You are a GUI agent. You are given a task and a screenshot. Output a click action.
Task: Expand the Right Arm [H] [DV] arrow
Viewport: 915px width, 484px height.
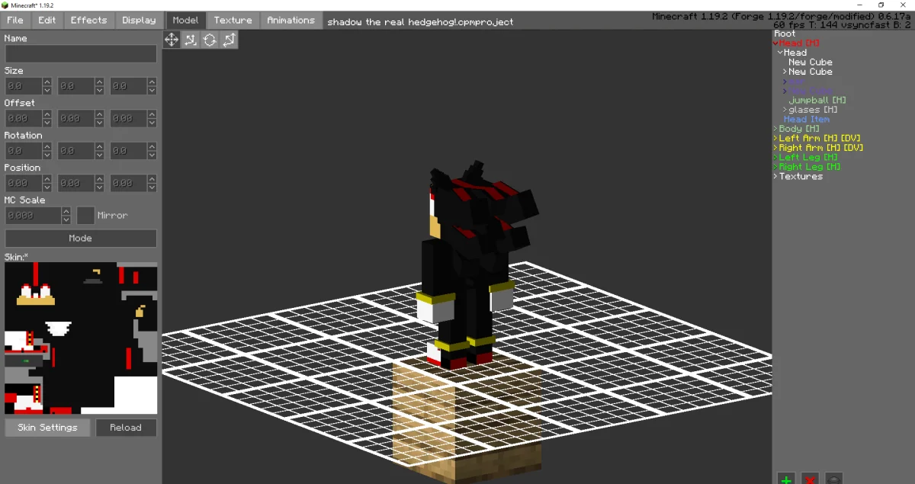775,148
